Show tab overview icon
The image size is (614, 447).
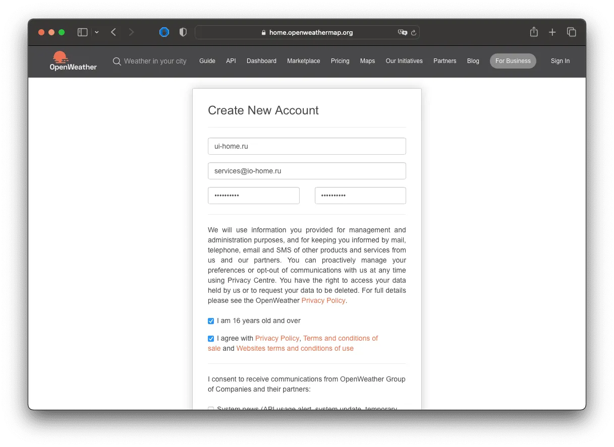(572, 32)
